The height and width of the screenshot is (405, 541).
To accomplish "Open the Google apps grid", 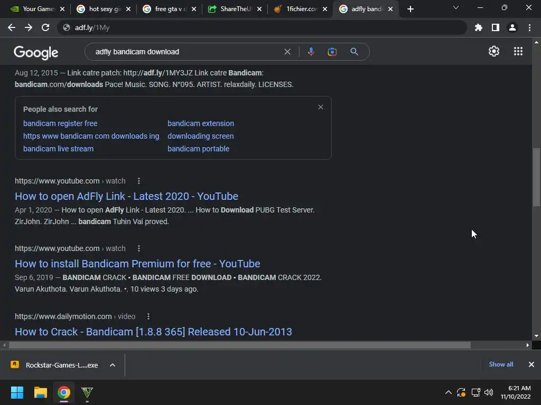I will tap(518, 51).
